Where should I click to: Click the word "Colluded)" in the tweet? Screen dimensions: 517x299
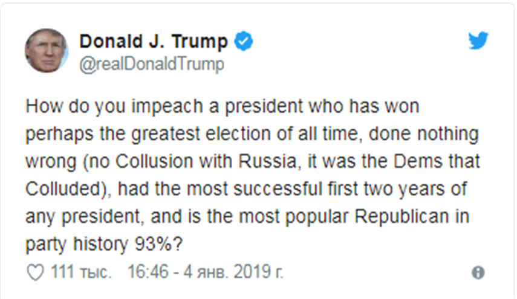tap(66, 188)
